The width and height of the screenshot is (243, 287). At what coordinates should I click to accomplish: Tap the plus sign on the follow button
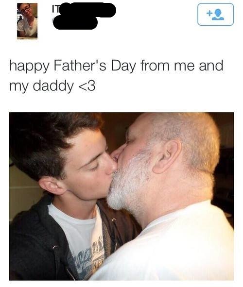pos(209,13)
